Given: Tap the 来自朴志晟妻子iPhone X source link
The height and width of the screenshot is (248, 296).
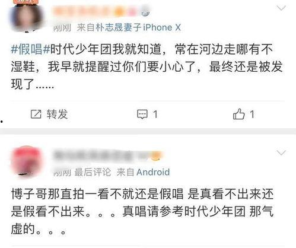Looking at the screenshot, I should (x=129, y=27).
